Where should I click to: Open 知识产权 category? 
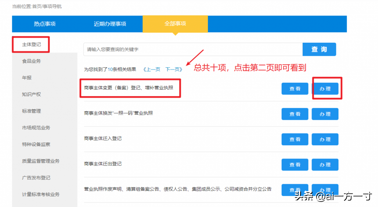31,94
